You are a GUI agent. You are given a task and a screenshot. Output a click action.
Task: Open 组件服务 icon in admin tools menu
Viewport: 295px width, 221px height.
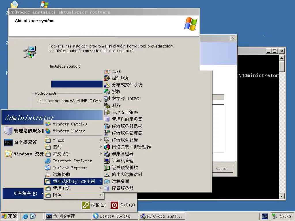pyautogui.click(x=107, y=78)
